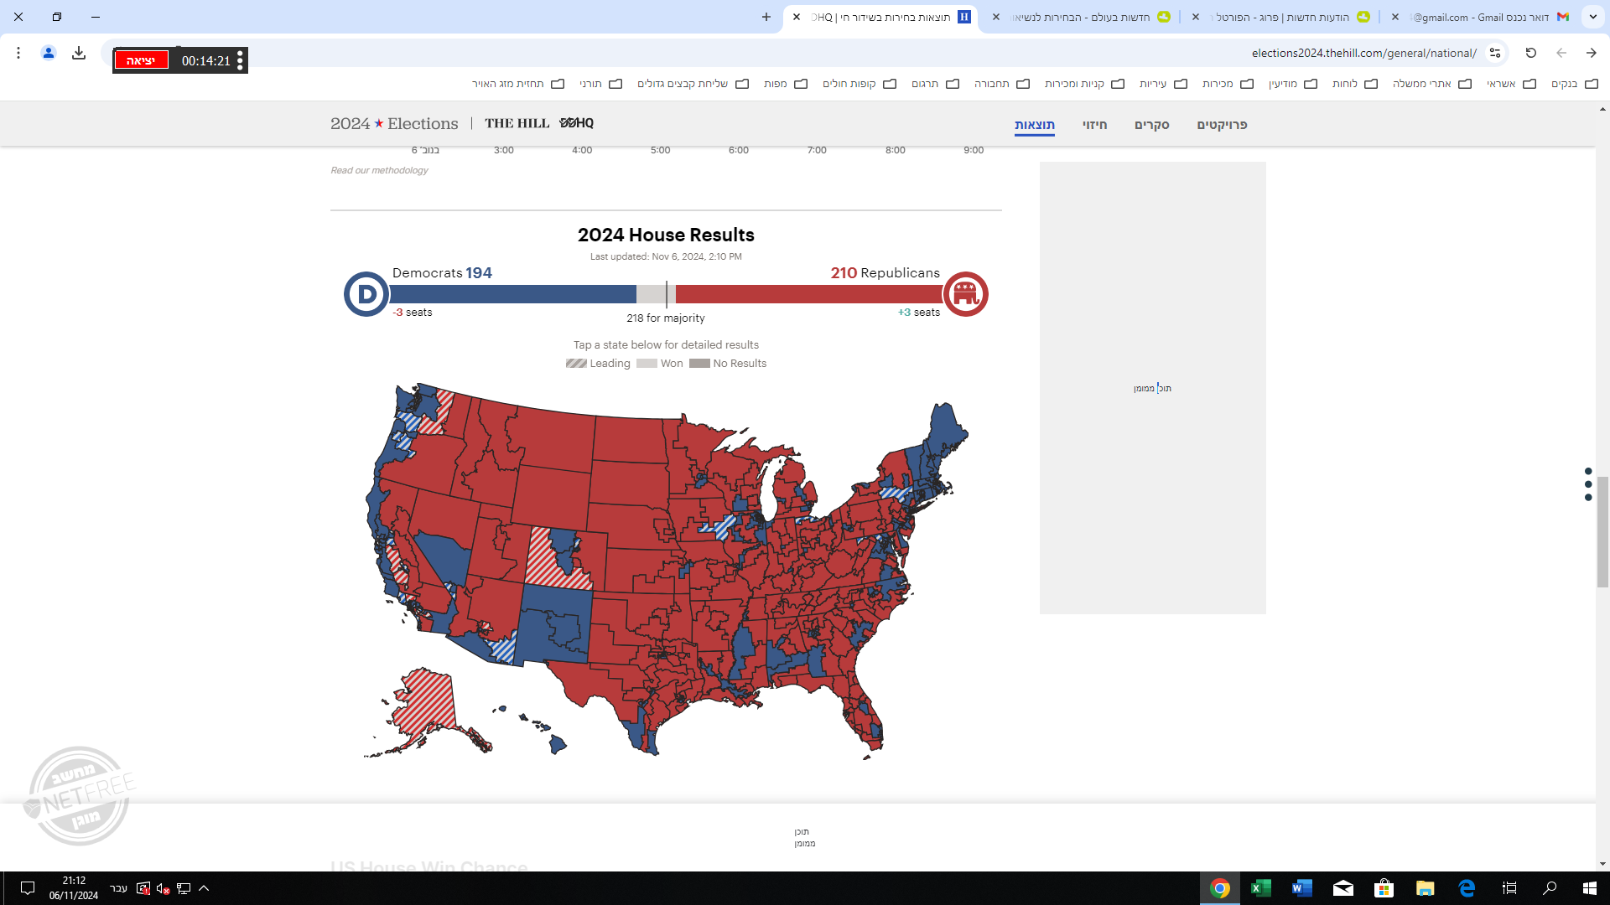Open the Read our methodology link
The image size is (1610, 905).
(379, 170)
